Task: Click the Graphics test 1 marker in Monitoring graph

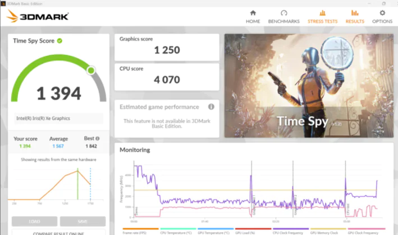Action: click(x=251, y=189)
